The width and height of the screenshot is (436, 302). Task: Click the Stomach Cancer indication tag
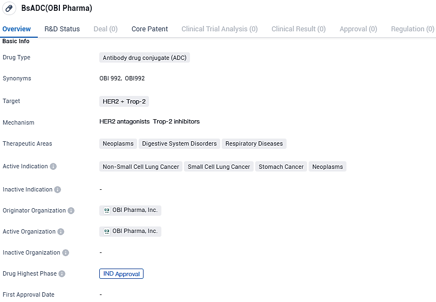point(281,167)
